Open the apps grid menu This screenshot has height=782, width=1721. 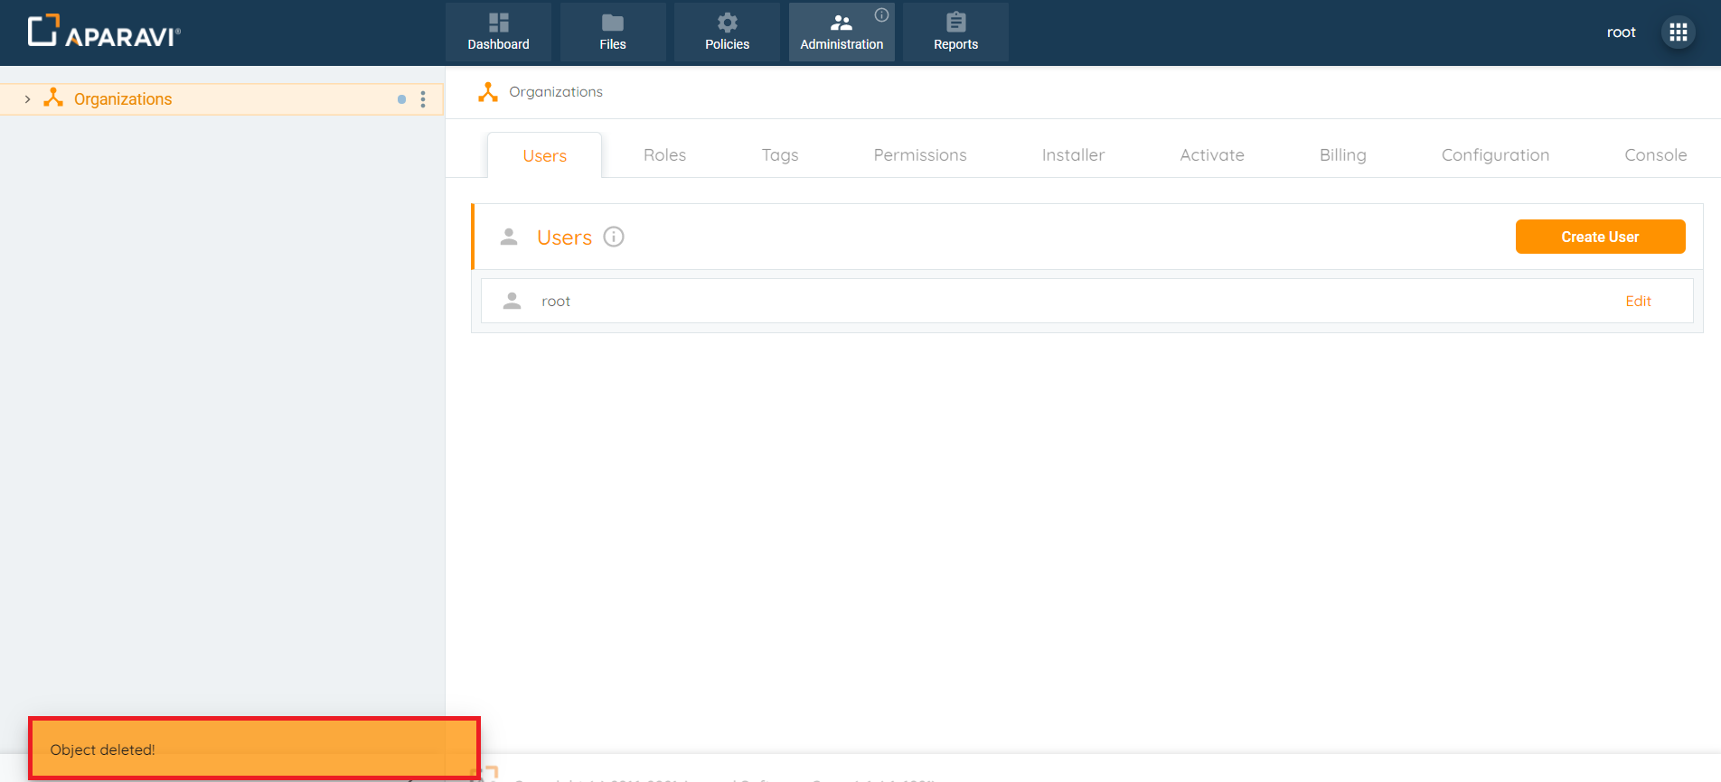coord(1679,33)
